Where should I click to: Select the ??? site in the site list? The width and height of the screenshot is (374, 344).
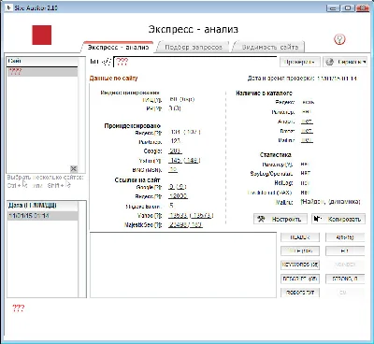42,72
